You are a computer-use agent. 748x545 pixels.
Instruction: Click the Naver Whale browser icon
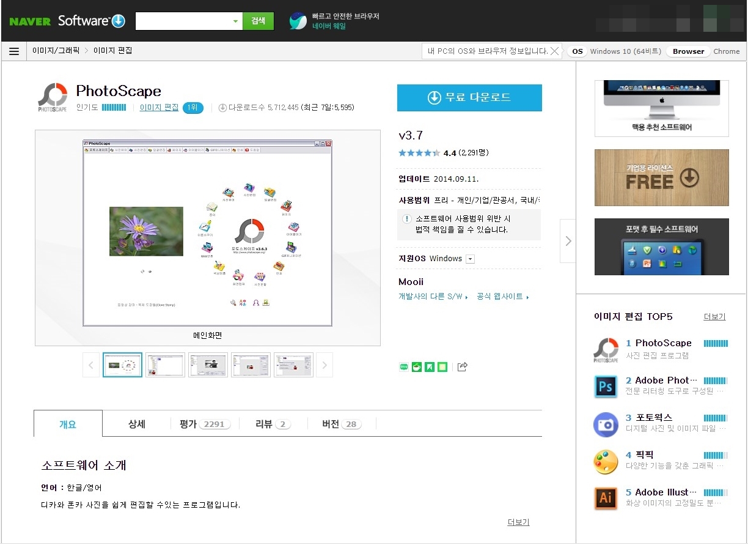298,21
